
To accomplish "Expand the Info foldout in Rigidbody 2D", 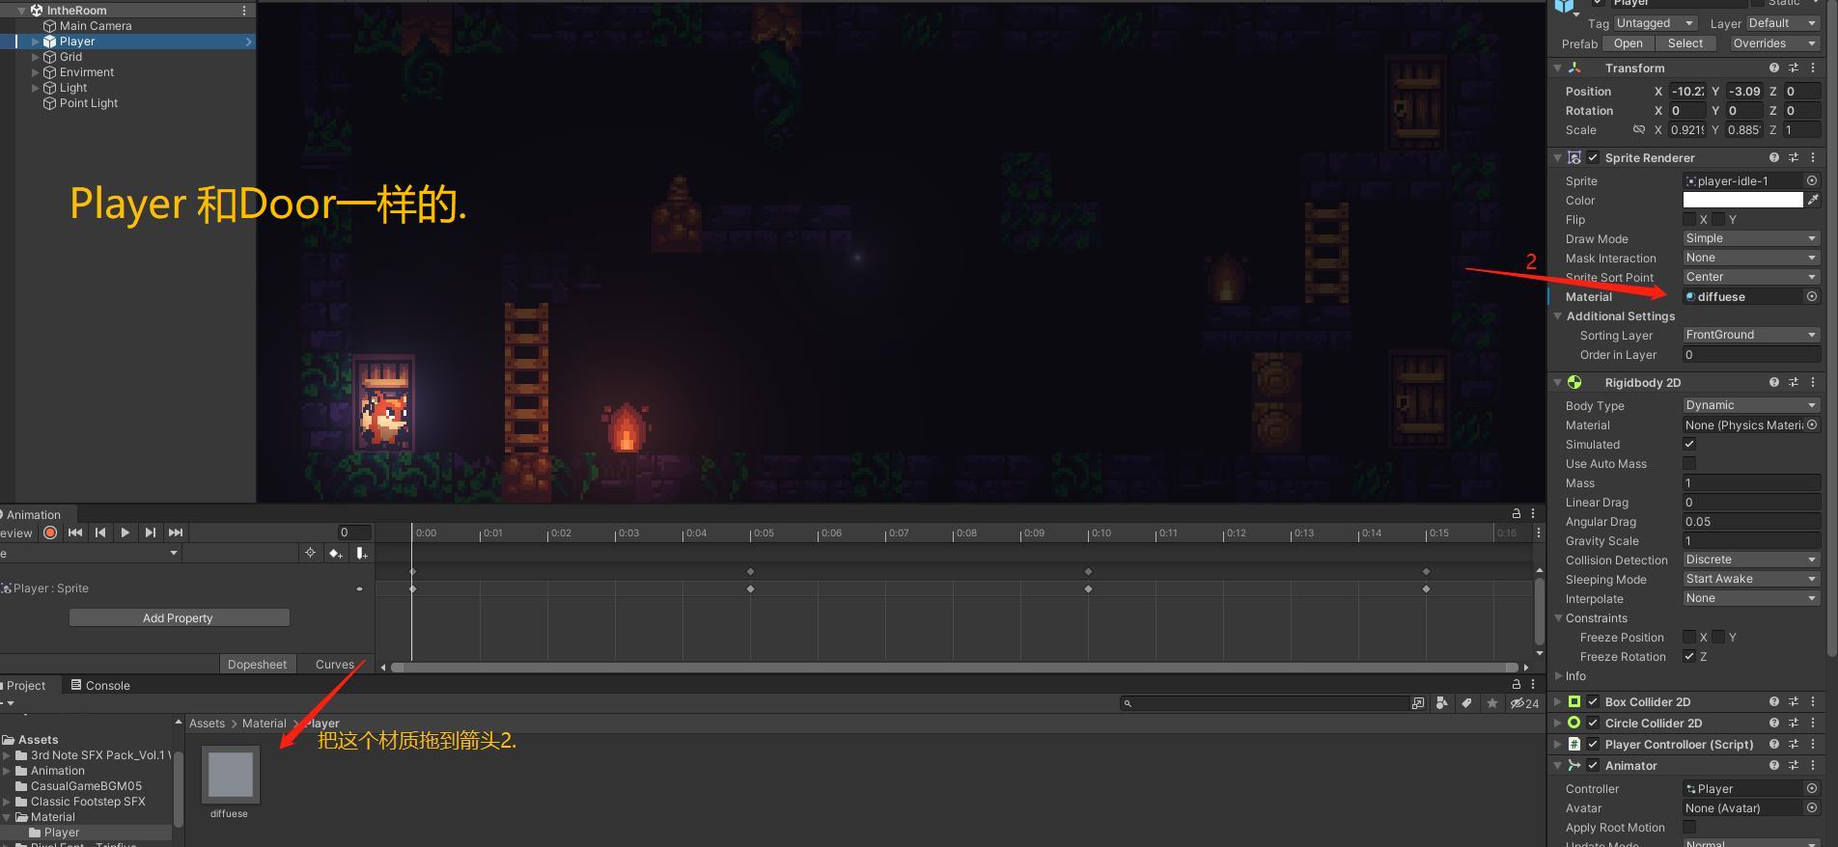I will (x=1559, y=675).
